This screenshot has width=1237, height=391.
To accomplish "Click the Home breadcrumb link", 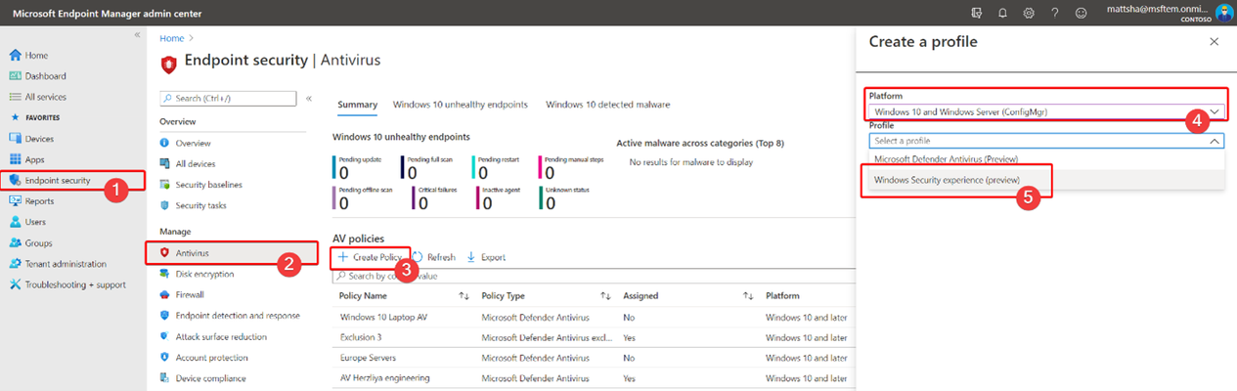I will point(171,38).
